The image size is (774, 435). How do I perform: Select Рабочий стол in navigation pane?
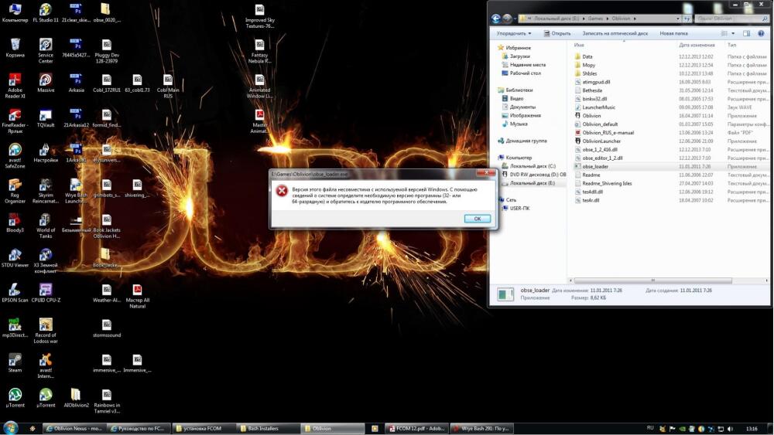point(526,73)
